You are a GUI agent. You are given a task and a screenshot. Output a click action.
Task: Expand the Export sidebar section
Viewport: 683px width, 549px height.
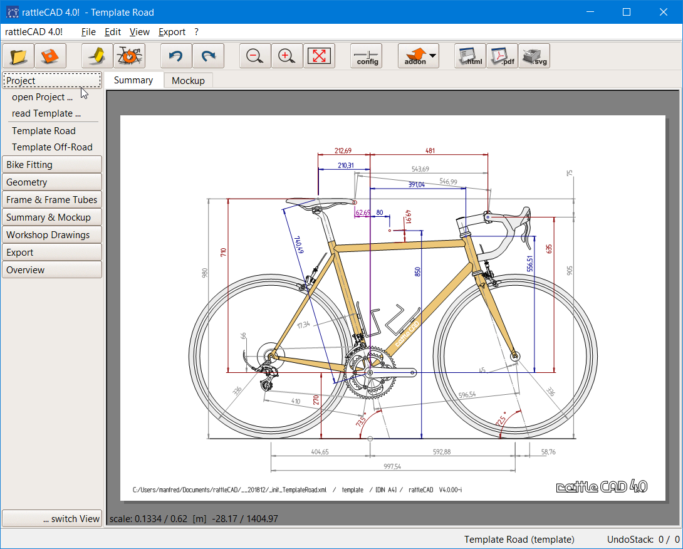click(52, 253)
